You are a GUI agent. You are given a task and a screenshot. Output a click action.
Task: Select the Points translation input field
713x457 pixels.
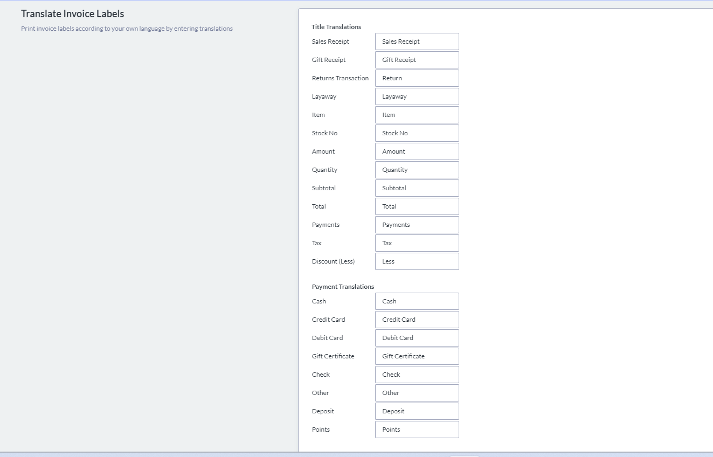pos(417,430)
